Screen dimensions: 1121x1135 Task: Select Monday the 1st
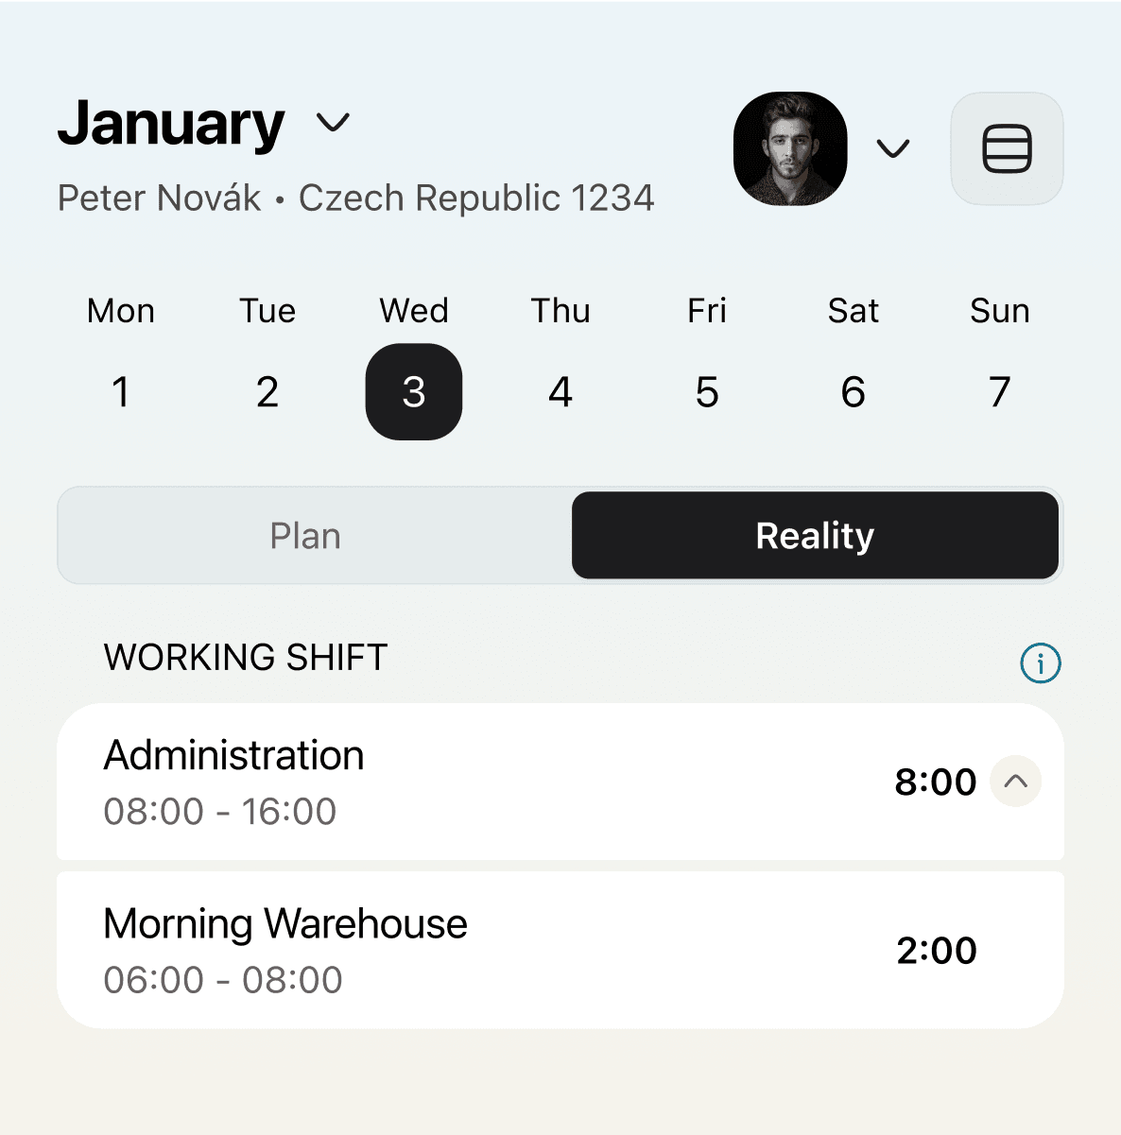pyautogui.click(x=121, y=391)
